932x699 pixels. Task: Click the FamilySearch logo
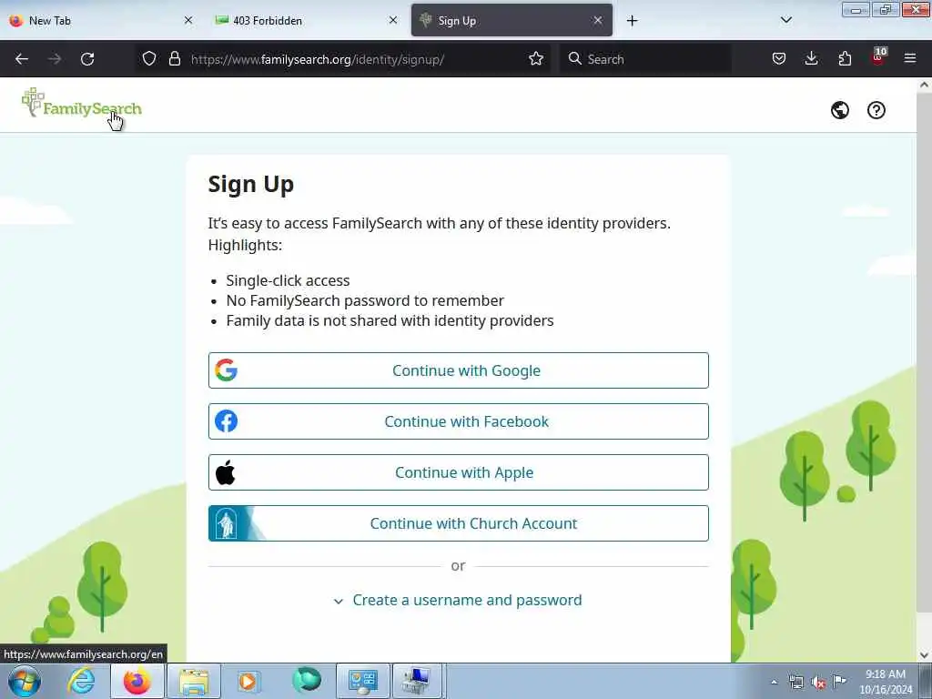[x=81, y=104]
